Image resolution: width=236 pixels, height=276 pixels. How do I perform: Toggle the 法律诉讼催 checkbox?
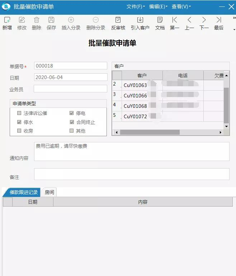pos(19,113)
